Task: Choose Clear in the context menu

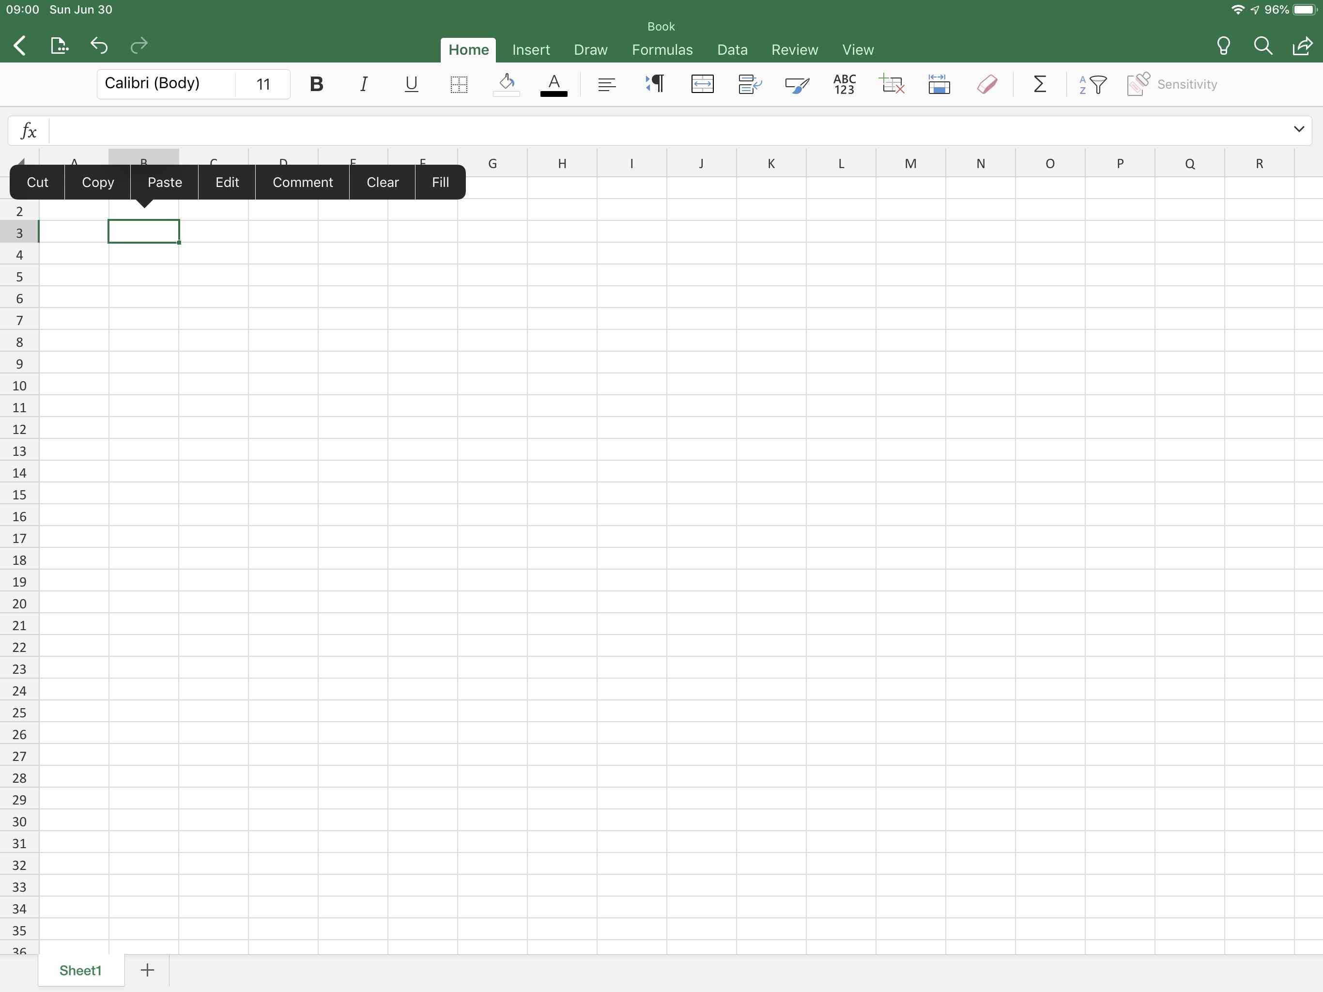Action: [382, 182]
